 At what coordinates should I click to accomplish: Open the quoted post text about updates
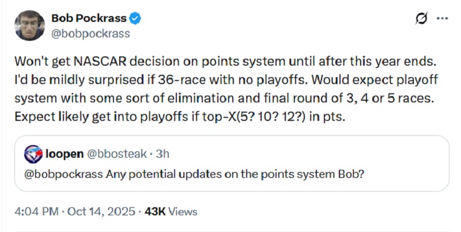(236, 174)
